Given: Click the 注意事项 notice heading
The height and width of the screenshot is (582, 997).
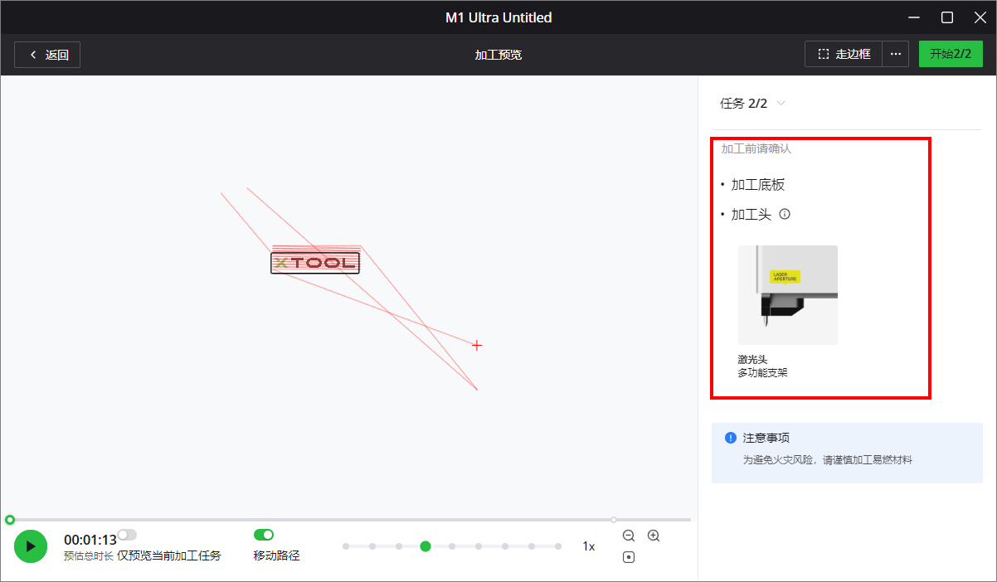Looking at the screenshot, I should (x=766, y=438).
